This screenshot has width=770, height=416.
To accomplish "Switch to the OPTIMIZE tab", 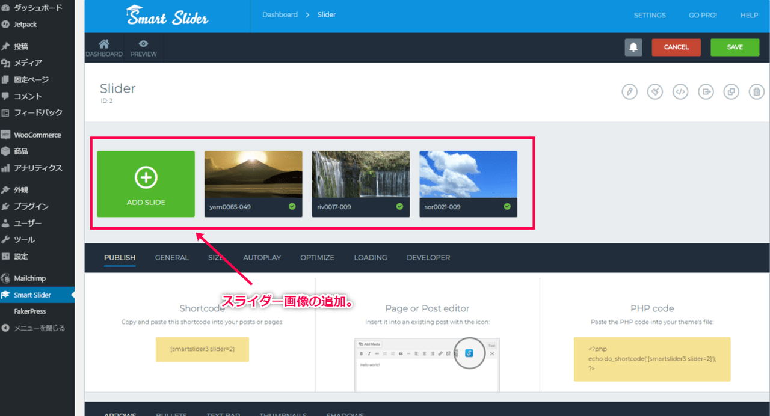I will click(x=317, y=258).
